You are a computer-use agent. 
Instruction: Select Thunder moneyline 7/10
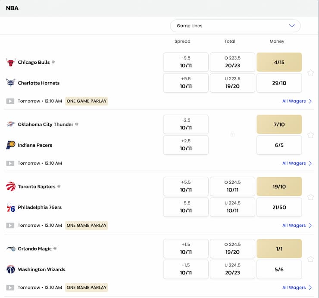[279, 124]
